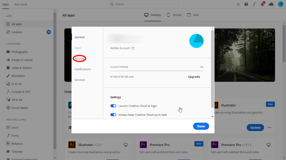Viewport: 286px width, 160px height.
Task: Open the Fonts resource link
Action: 12,136
